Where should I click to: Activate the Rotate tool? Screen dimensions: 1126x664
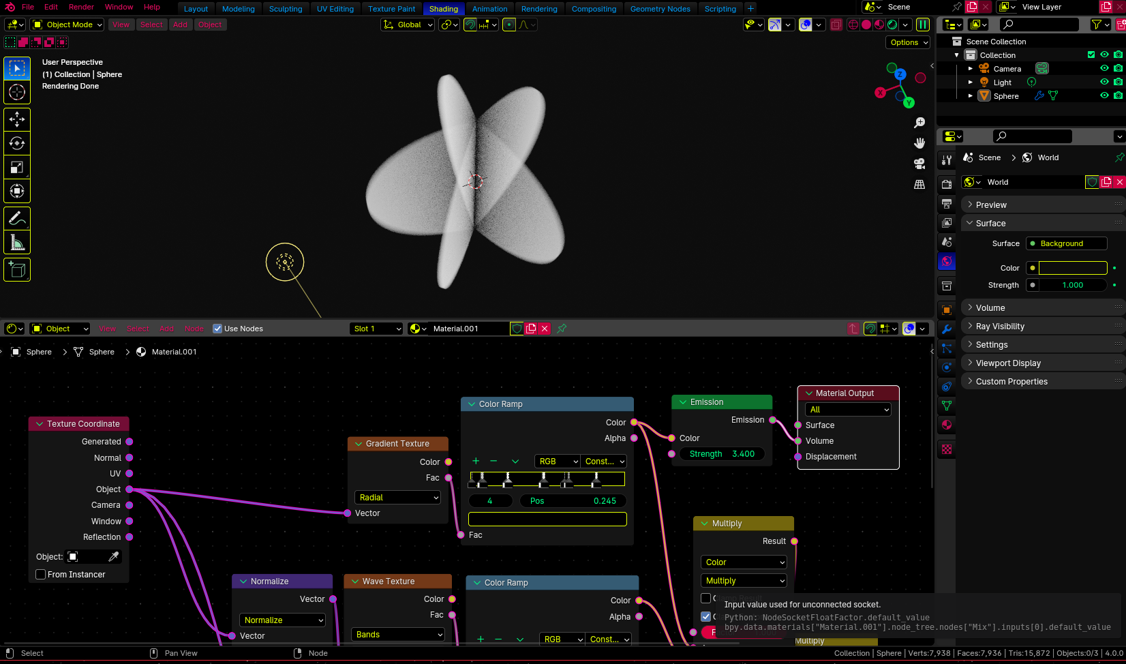(17, 143)
